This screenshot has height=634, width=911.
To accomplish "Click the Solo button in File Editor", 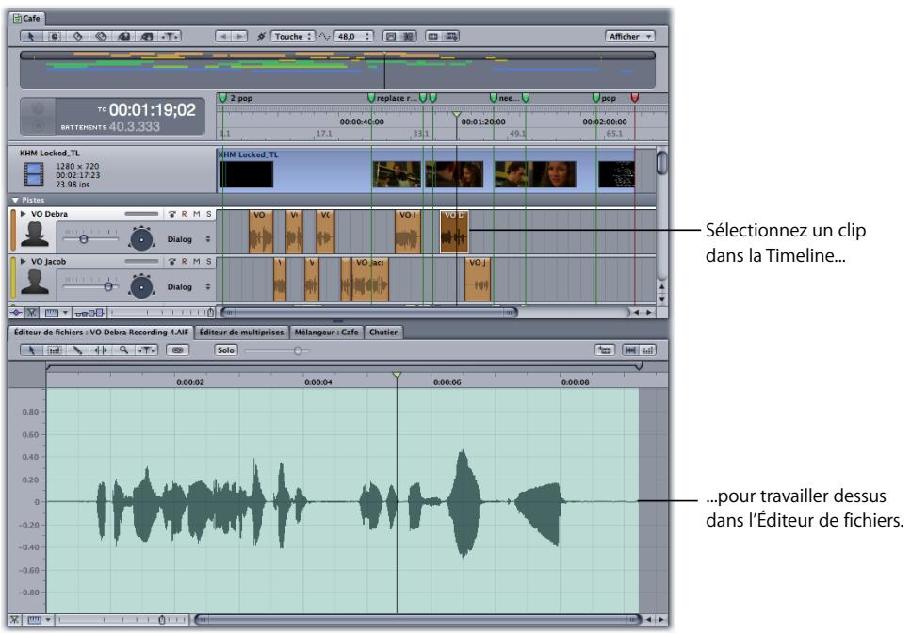I will coord(225,350).
